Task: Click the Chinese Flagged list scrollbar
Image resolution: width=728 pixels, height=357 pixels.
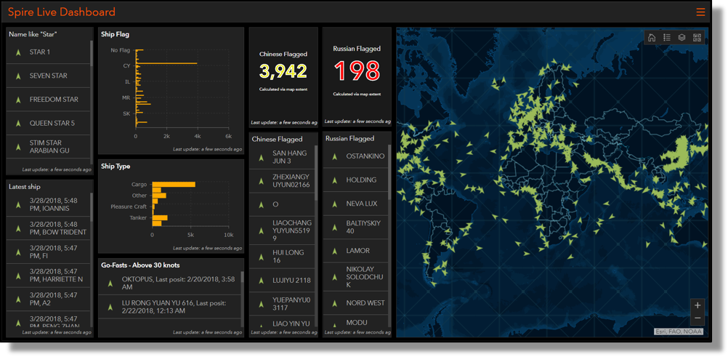Action: coord(316,173)
